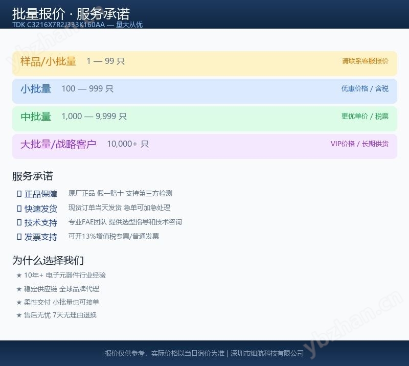
Task: Click the star before 售后无忧 7天无理由退换
Action: point(19,315)
